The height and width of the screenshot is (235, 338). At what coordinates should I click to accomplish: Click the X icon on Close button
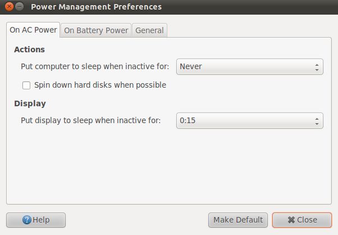(291, 220)
